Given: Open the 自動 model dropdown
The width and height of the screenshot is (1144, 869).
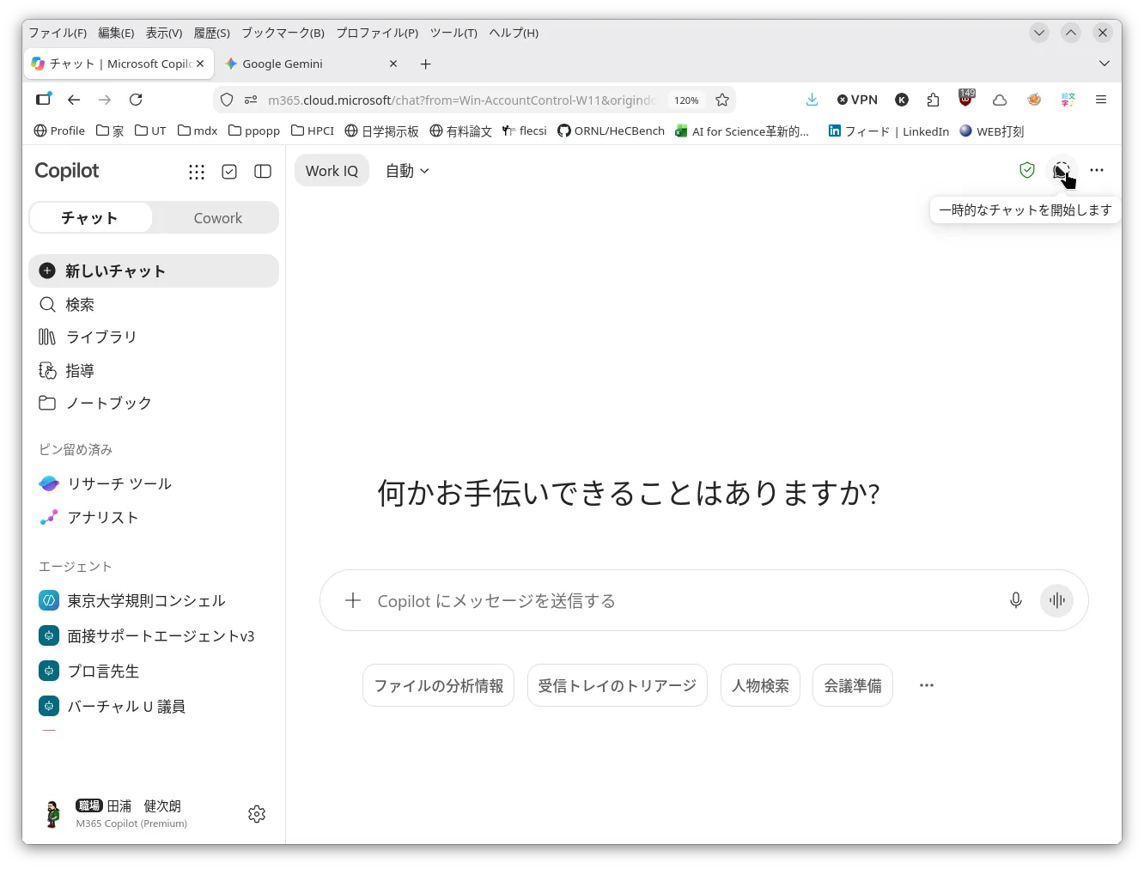Looking at the screenshot, I should pyautogui.click(x=407, y=171).
